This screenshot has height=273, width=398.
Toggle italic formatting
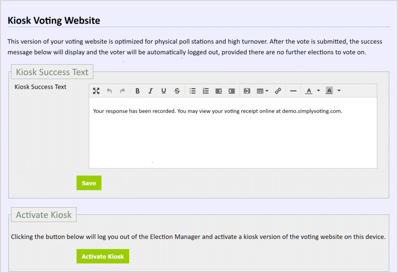pyautogui.click(x=150, y=91)
